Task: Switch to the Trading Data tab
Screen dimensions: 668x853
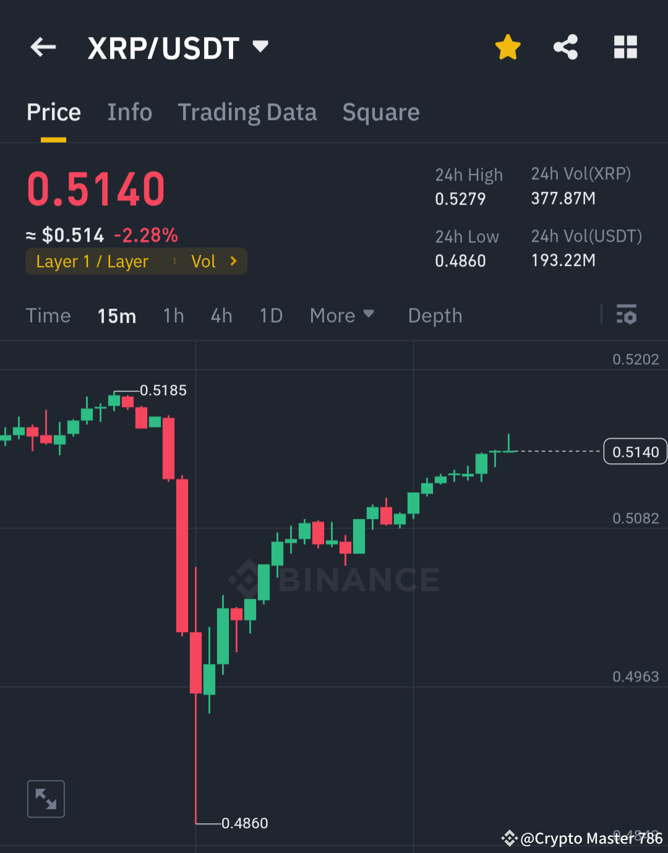Action: [247, 112]
